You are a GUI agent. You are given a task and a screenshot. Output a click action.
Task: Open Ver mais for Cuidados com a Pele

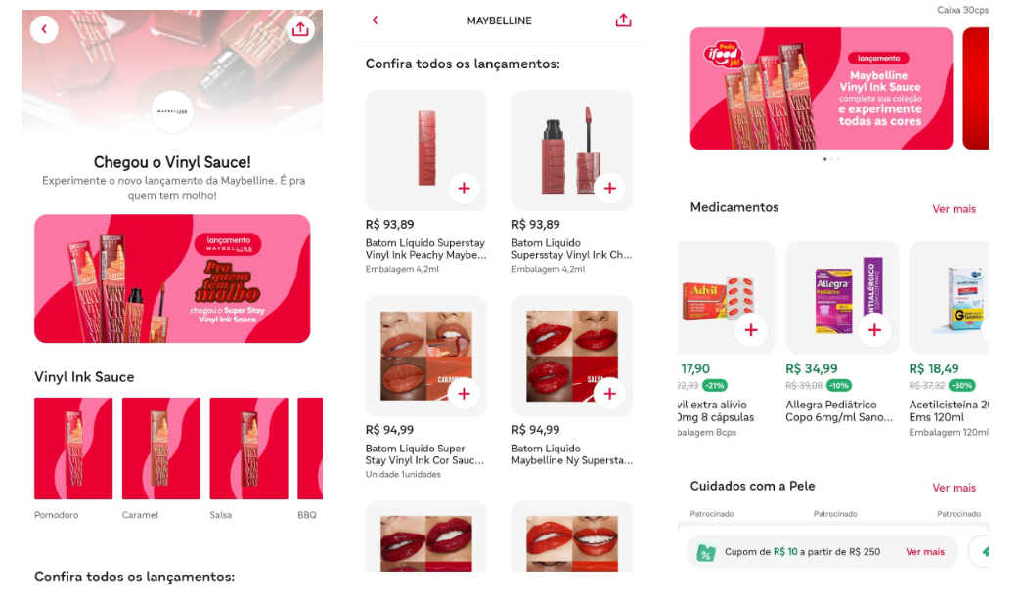(x=954, y=488)
